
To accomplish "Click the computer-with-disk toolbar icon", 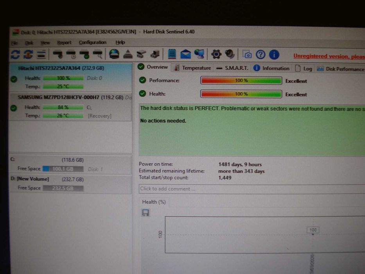I will point(155,54).
